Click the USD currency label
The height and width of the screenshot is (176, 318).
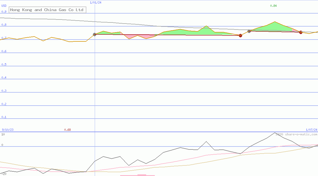(4, 6)
